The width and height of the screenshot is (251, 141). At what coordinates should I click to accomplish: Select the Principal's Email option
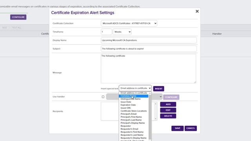pyautogui.click(x=134, y=114)
